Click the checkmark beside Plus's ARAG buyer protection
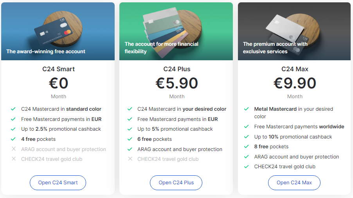This screenshot has height=198, width=353. tap(130, 149)
